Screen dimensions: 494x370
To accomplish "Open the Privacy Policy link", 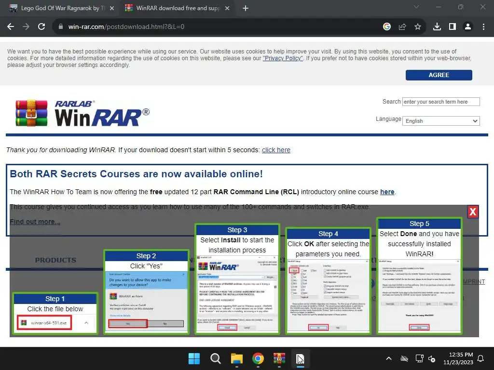I will pyautogui.click(x=283, y=58).
